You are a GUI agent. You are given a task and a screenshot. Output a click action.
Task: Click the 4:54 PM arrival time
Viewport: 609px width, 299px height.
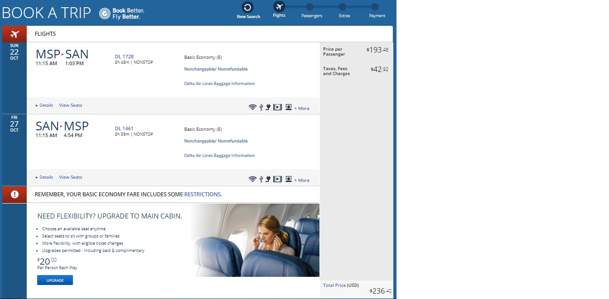pyautogui.click(x=73, y=136)
